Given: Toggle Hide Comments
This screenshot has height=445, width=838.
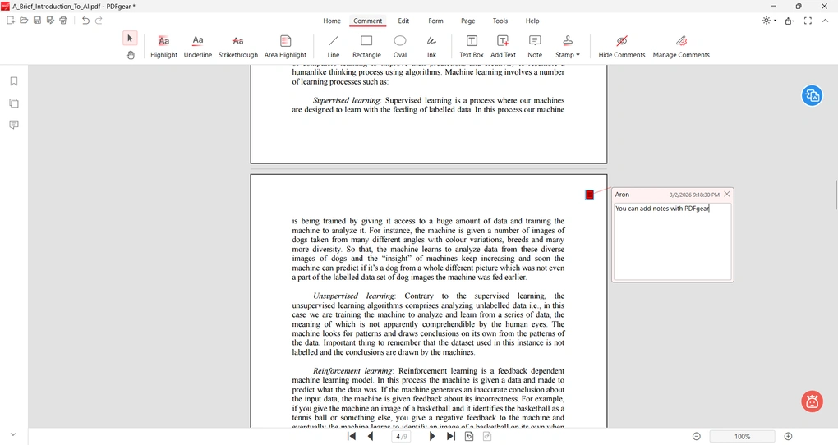Looking at the screenshot, I should [x=622, y=47].
